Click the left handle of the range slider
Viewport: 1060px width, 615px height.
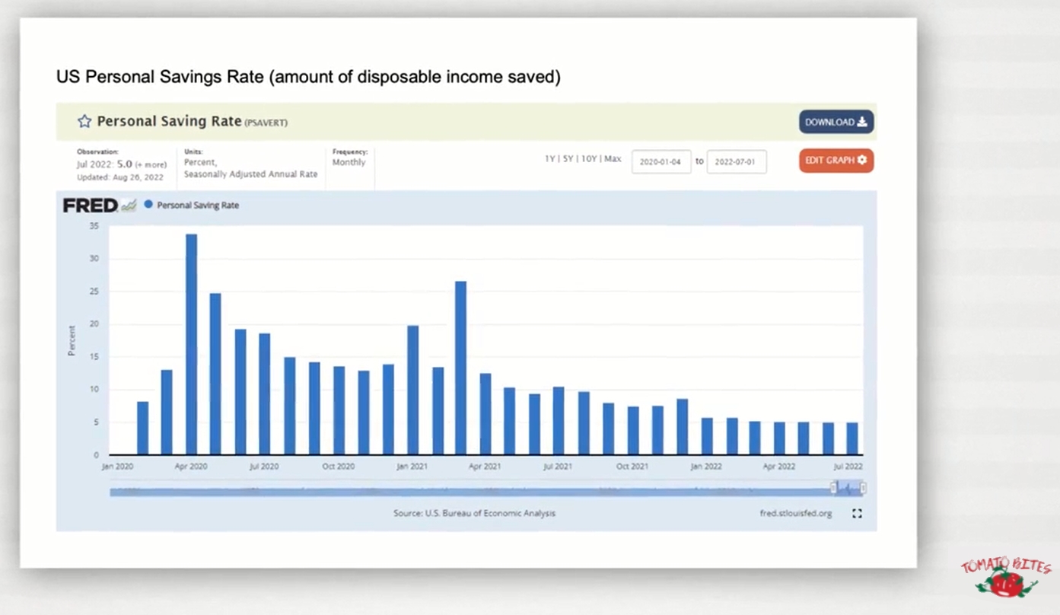[833, 488]
